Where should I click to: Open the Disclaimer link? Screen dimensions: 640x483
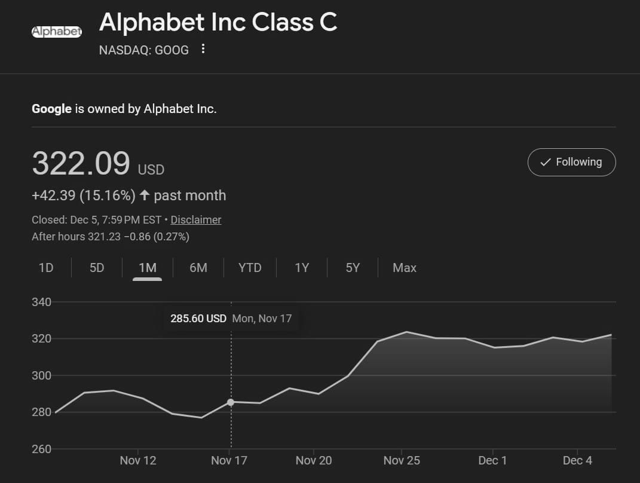[195, 220]
